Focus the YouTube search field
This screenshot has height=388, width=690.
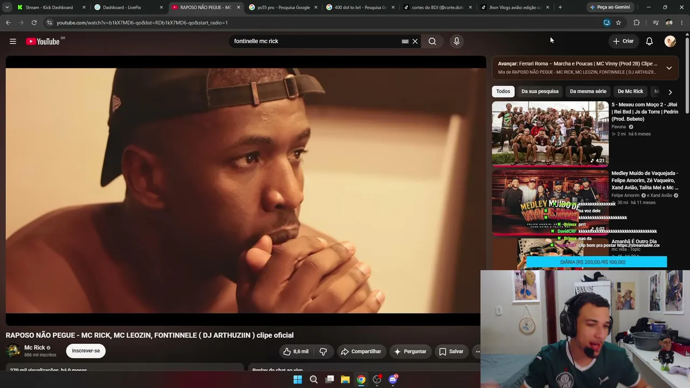[315, 41]
